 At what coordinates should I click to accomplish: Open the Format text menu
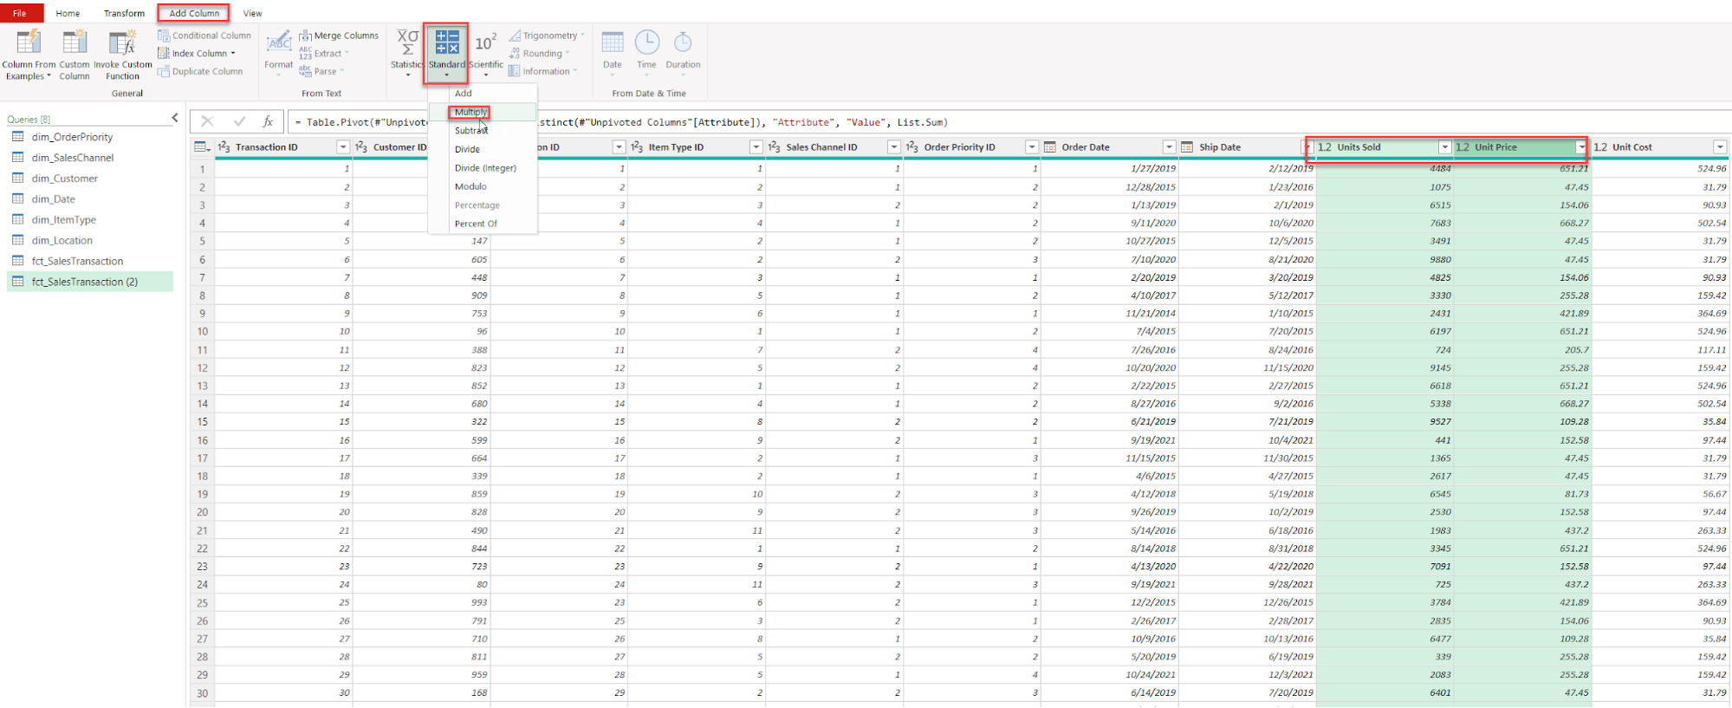279,52
